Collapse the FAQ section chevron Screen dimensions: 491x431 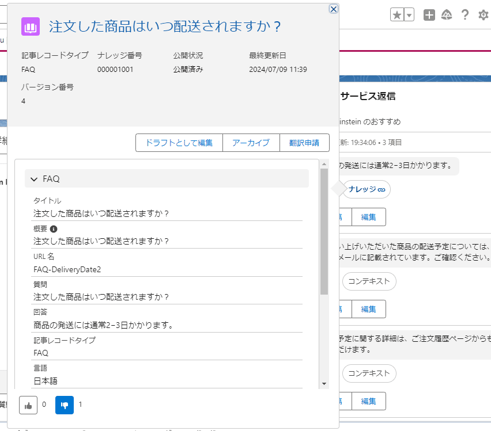(x=33, y=178)
